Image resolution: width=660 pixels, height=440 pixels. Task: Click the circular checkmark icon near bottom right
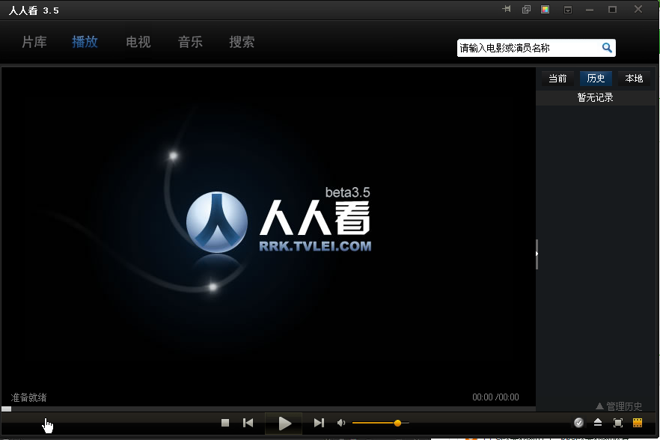(578, 423)
